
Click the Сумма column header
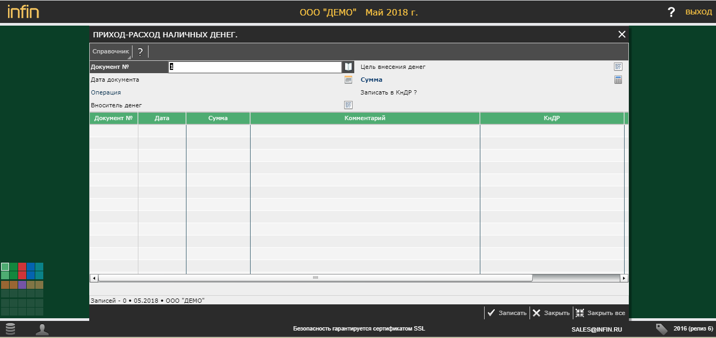[218, 118]
